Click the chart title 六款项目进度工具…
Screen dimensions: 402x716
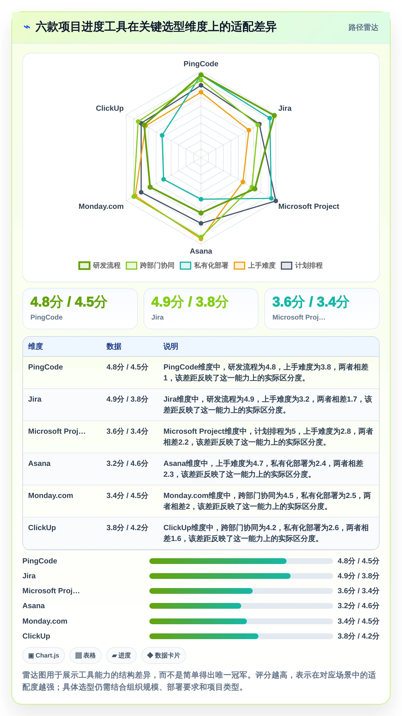pyautogui.click(x=156, y=27)
